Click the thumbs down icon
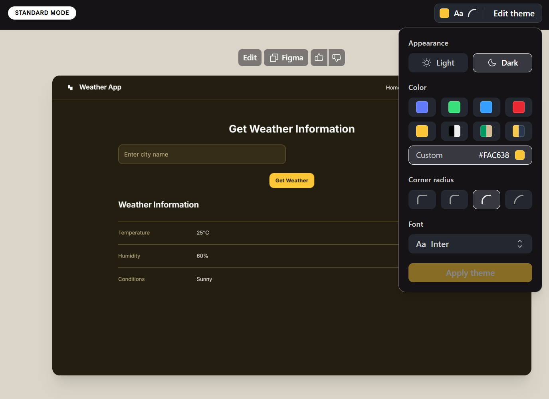The width and height of the screenshot is (549, 399). pos(337,58)
